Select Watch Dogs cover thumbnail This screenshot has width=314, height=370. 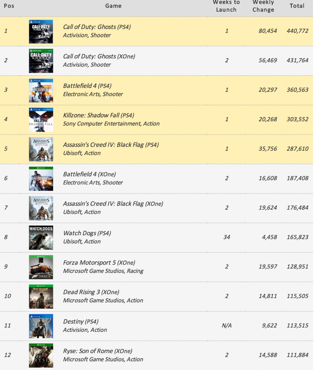tap(41, 238)
